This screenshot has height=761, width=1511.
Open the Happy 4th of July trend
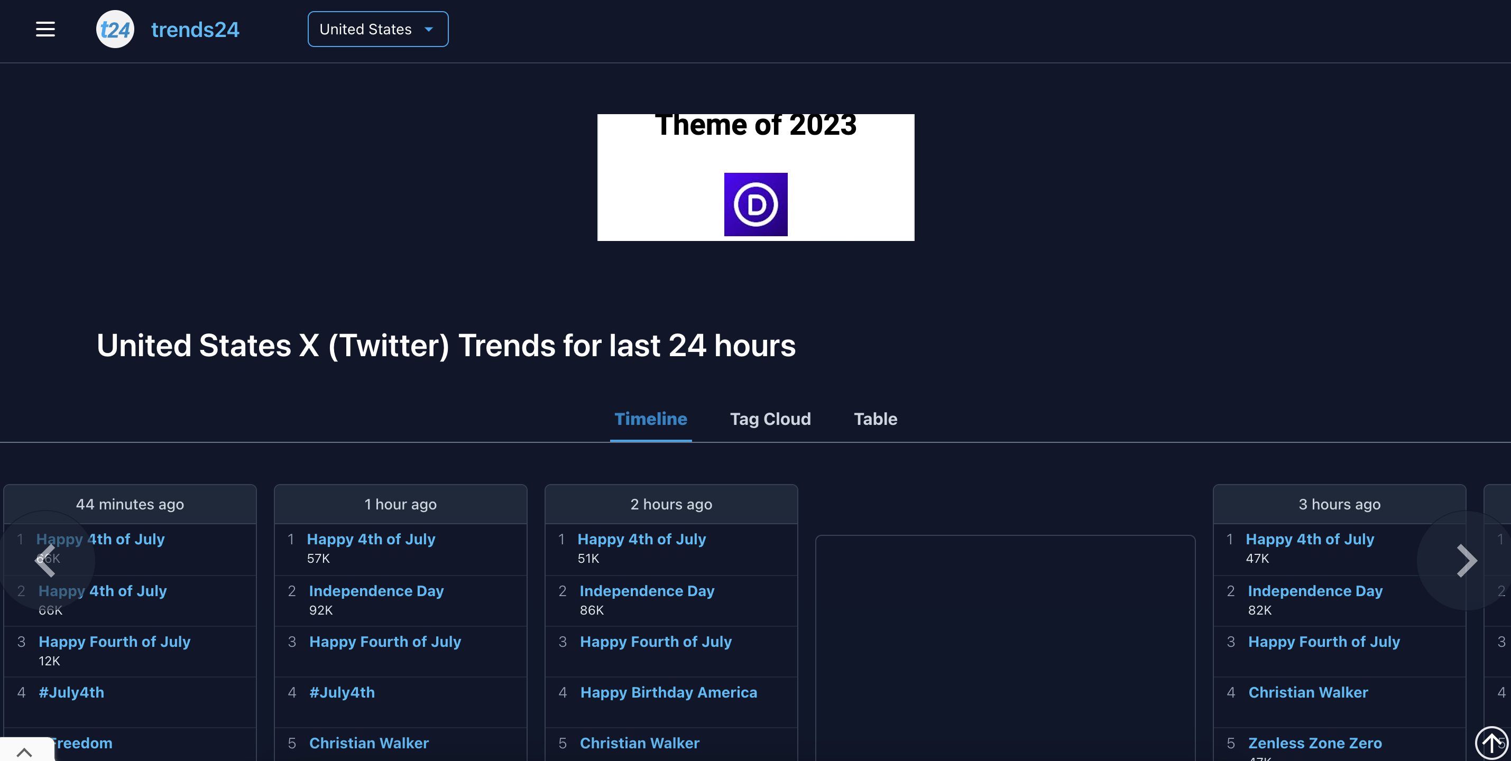(371, 539)
